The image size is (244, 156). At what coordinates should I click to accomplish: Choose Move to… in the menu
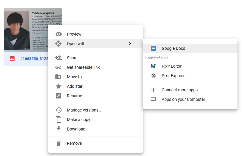(76, 77)
